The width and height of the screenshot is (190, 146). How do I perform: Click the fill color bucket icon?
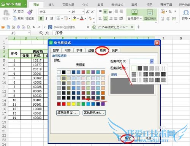coord(74,18)
